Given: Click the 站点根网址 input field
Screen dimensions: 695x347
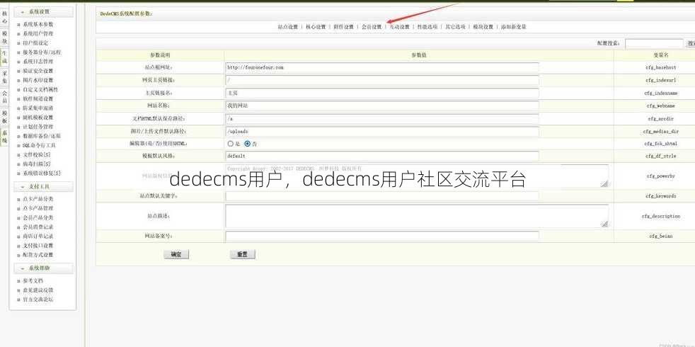Looking at the screenshot, I should coord(382,67).
